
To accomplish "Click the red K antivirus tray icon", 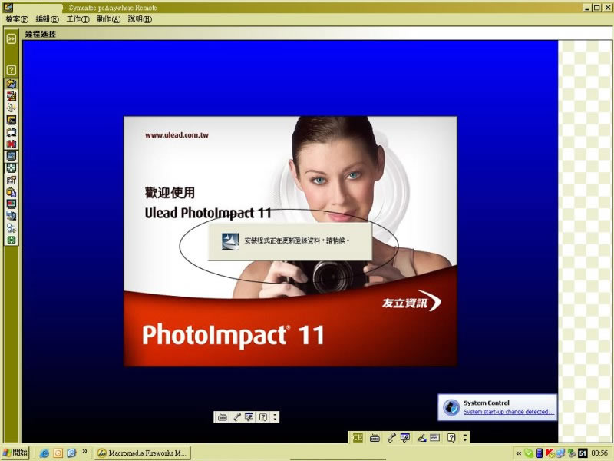I will coord(550,453).
